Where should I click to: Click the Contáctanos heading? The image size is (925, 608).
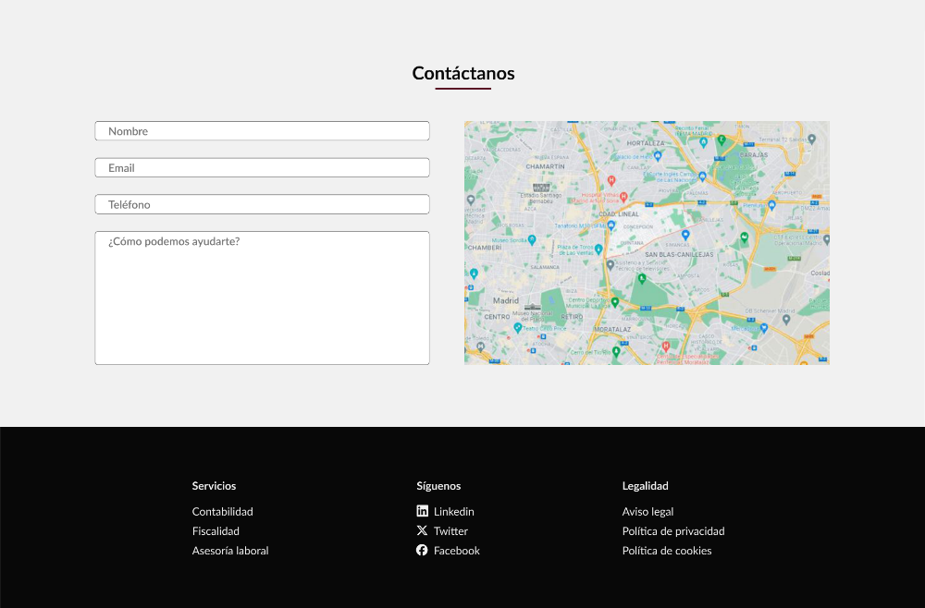[x=463, y=73]
